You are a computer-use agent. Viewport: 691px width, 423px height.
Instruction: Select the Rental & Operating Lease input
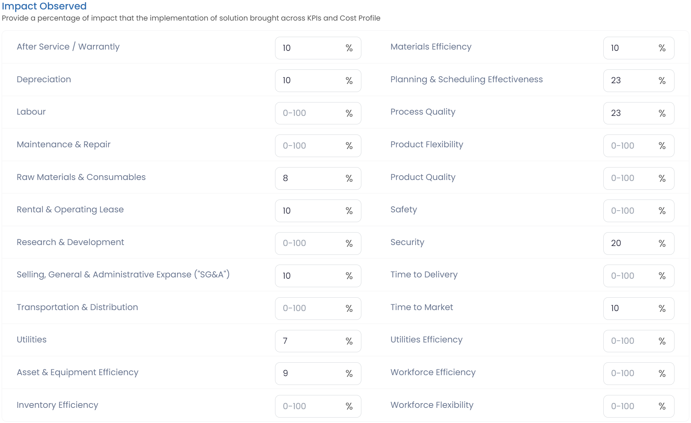pos(310,211)
